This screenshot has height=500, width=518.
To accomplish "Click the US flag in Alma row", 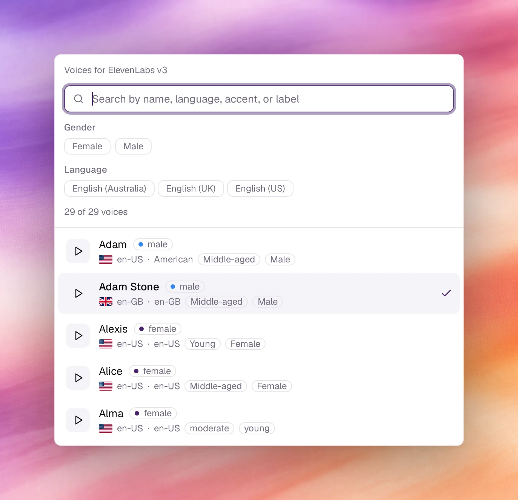I will 106,428.
